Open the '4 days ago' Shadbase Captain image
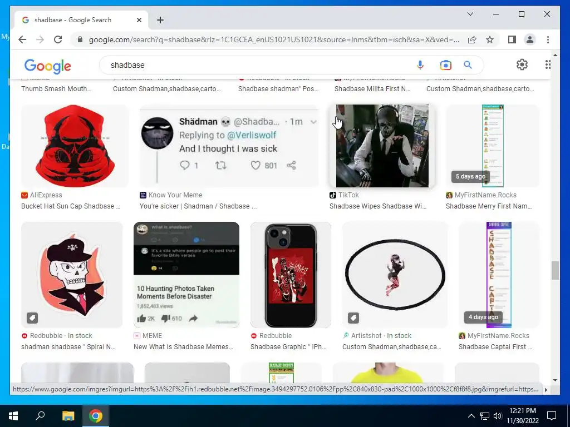The image size is (570, 427). 499,275
